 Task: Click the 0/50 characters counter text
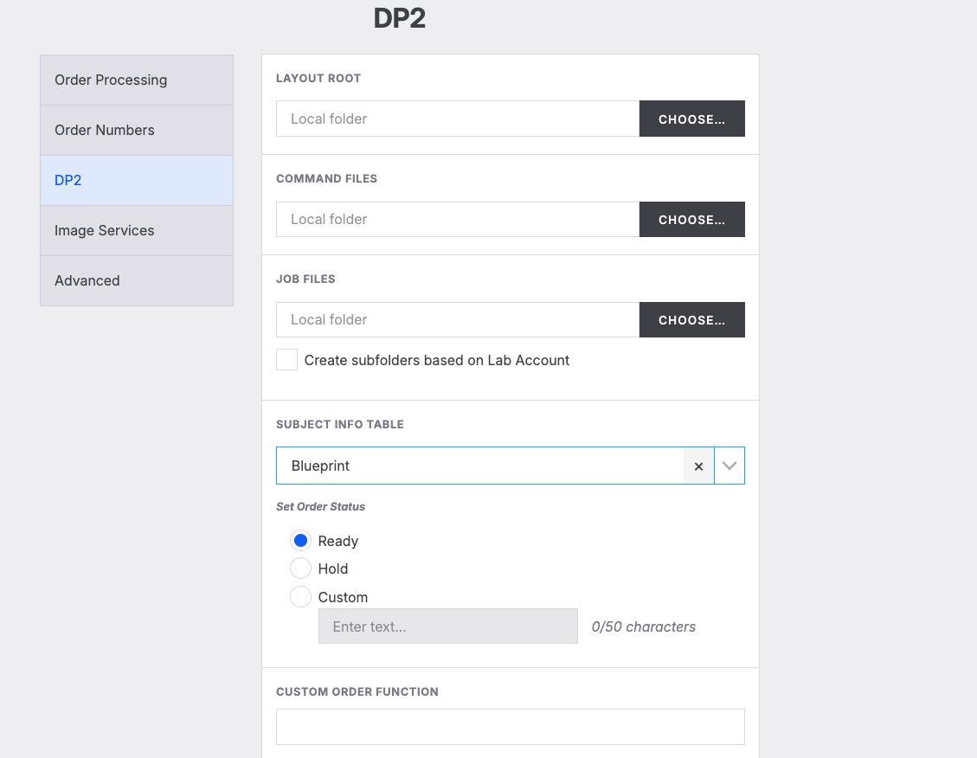(x=644, y=626)
